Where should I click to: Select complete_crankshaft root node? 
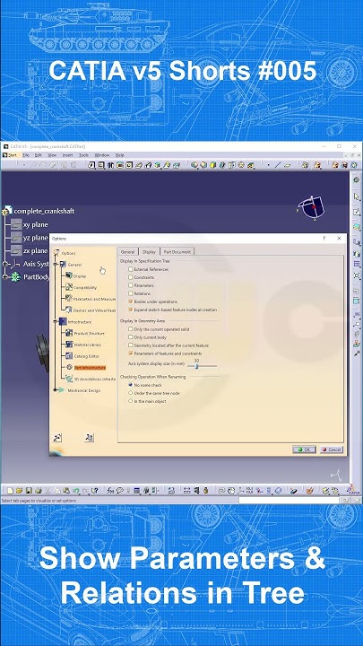(44, 211)
